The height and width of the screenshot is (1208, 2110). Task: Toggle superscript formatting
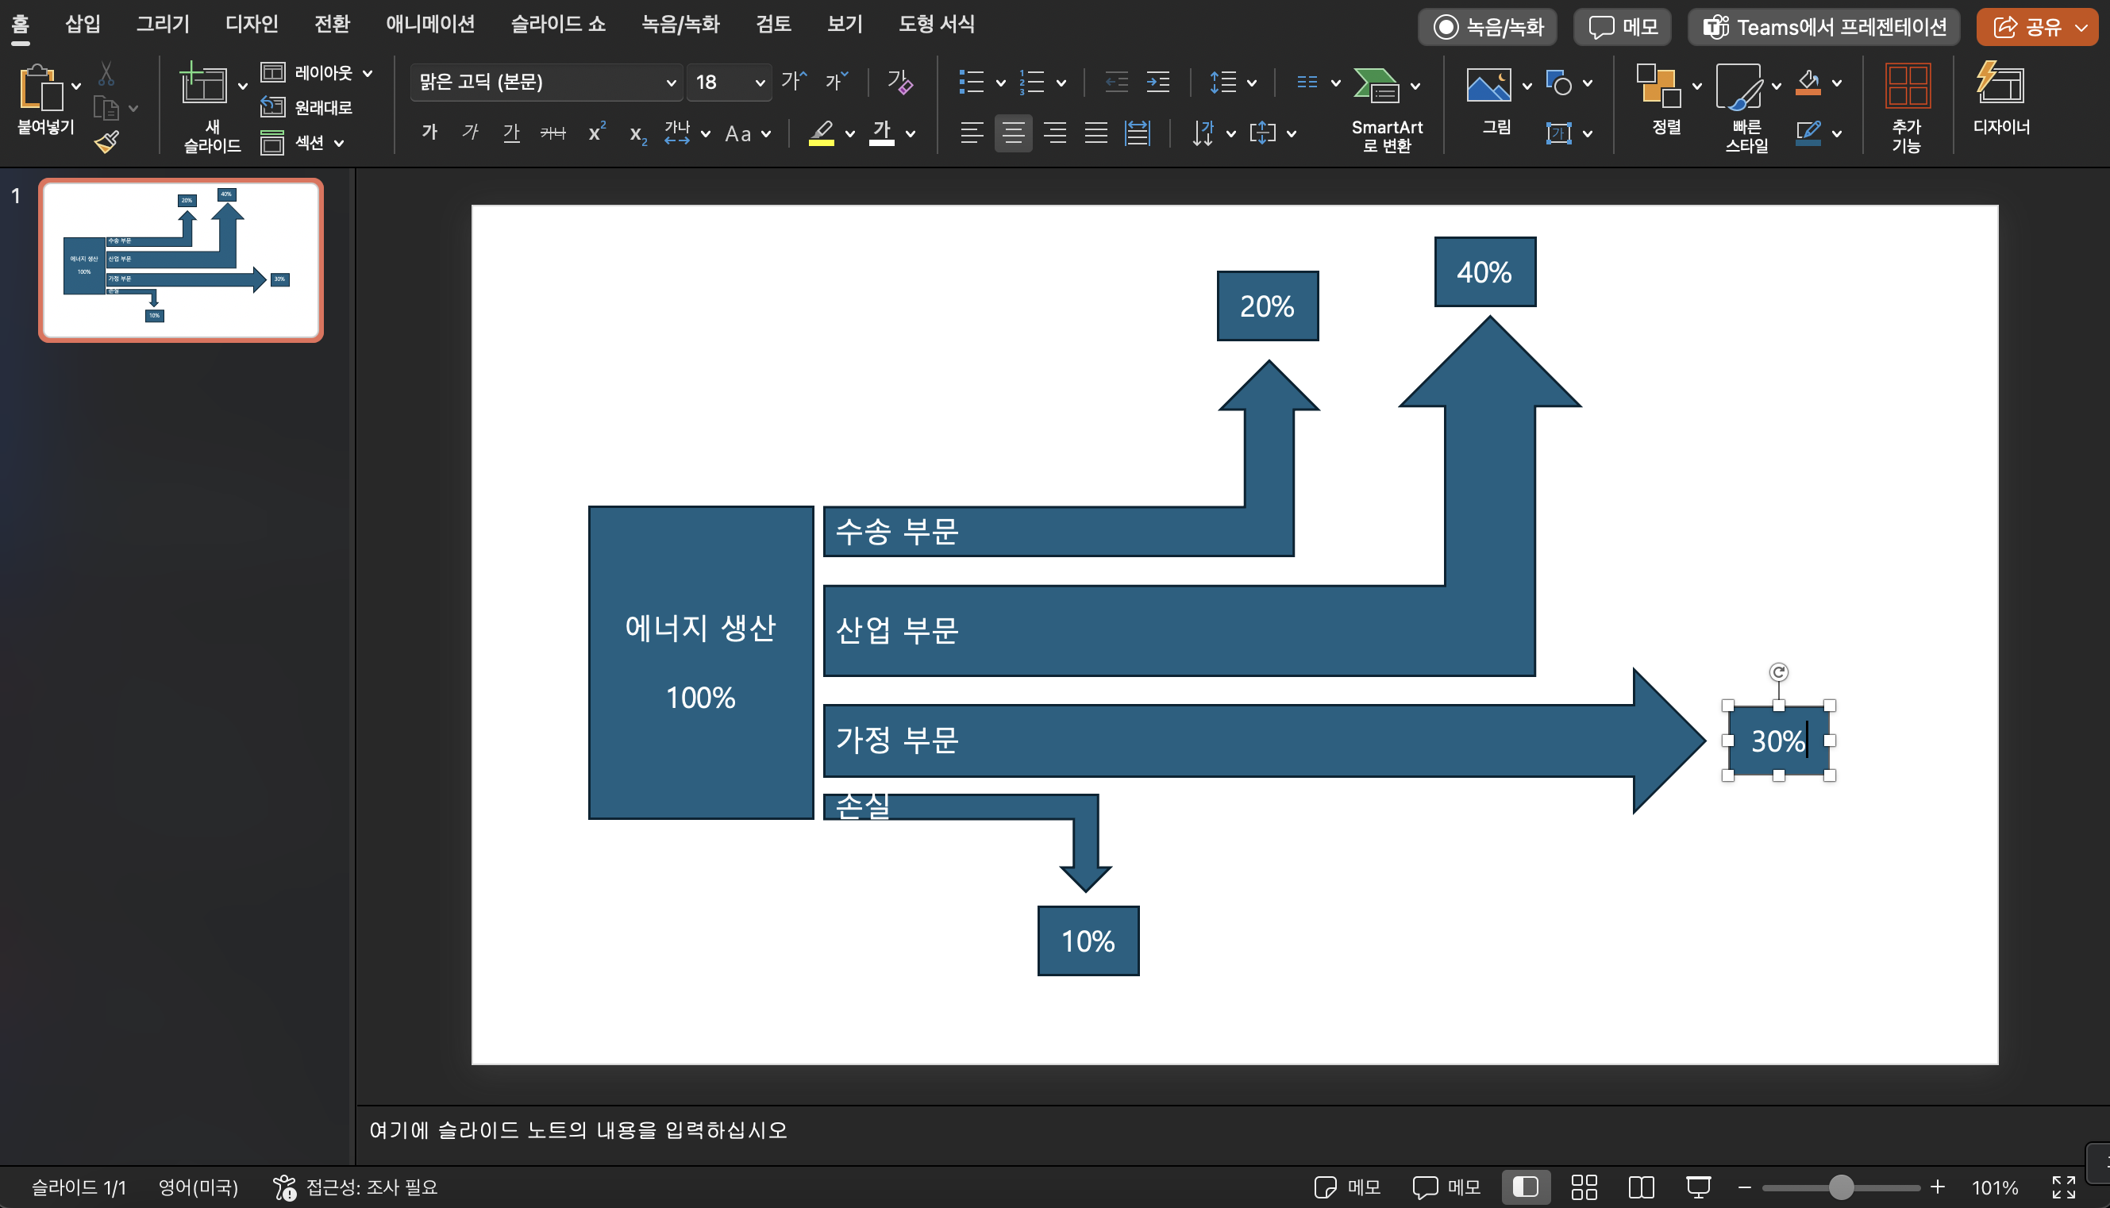tap(597, 132)
